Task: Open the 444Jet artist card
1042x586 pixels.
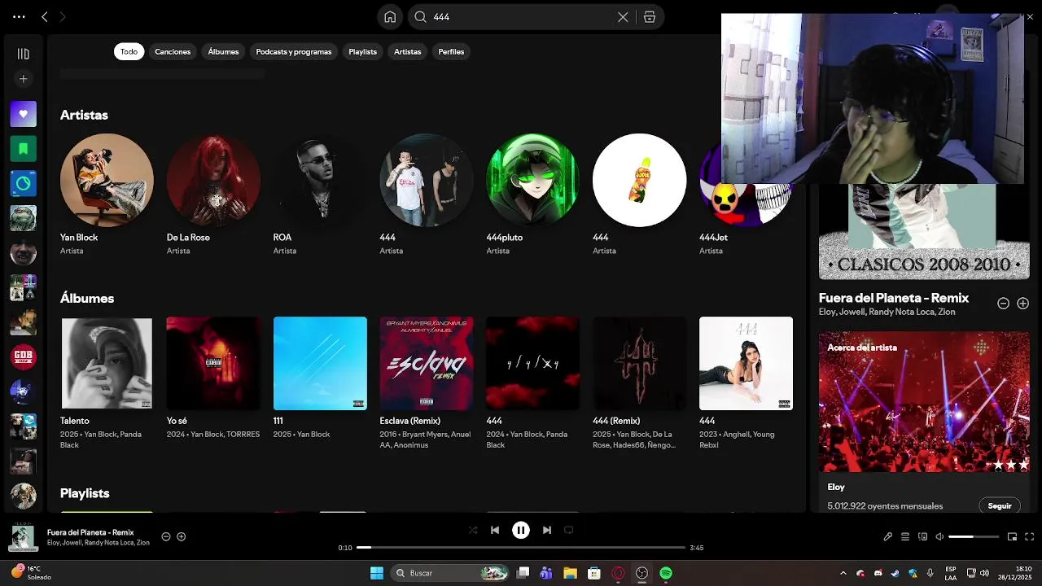Action: click(746, 195)
